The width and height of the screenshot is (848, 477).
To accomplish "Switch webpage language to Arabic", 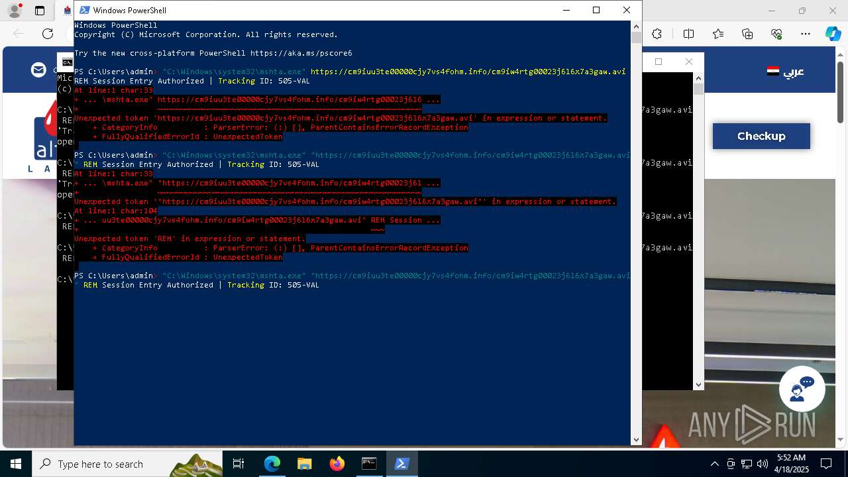I will (x=786, y=71).
